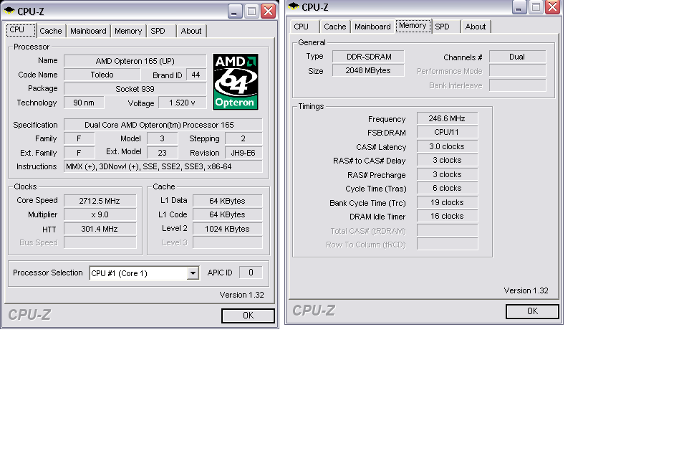689x459 pixels.
Task: Select Memory tab in right CPU-Z window
Action: [413, 26]
